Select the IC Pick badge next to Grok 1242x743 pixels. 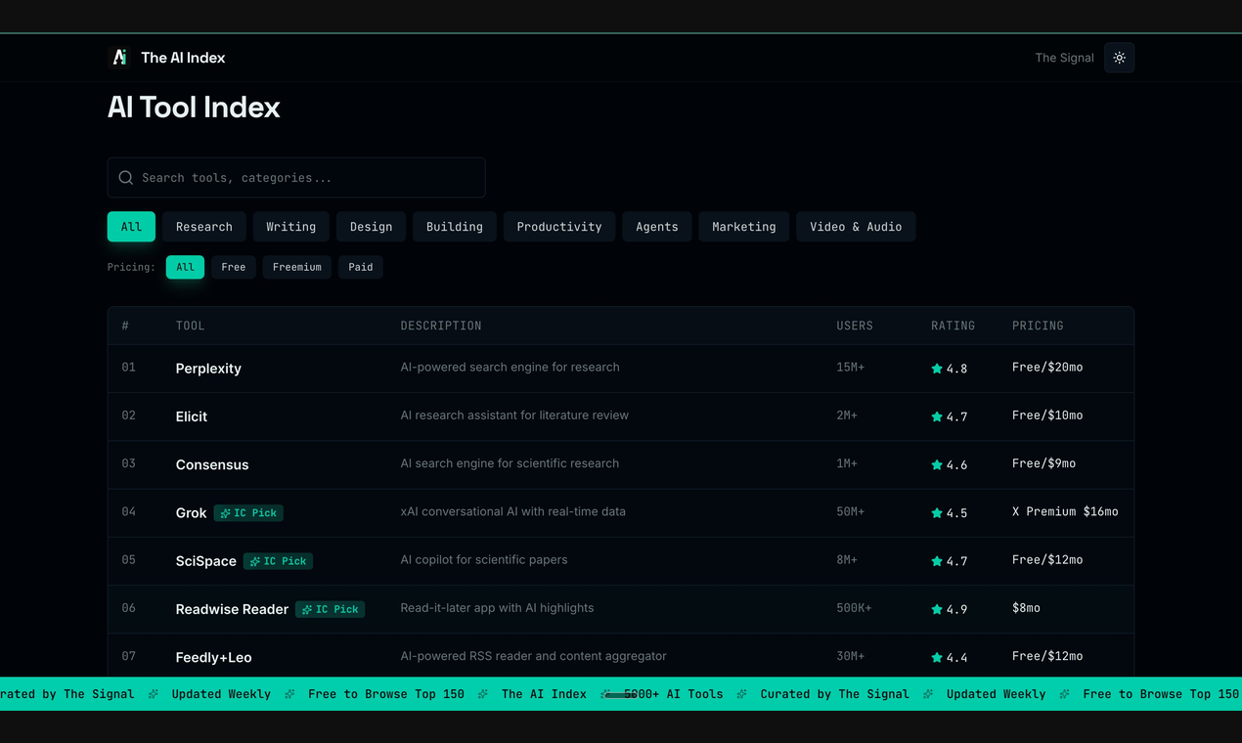pyautogui.click(x=247, y=512)
